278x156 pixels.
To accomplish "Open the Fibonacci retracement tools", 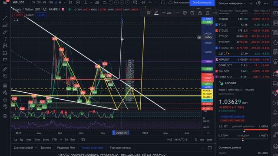I will click(5, 25).
